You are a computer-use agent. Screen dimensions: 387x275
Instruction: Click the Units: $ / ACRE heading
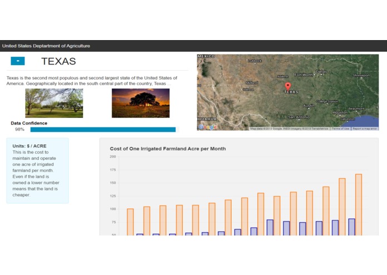30,146
